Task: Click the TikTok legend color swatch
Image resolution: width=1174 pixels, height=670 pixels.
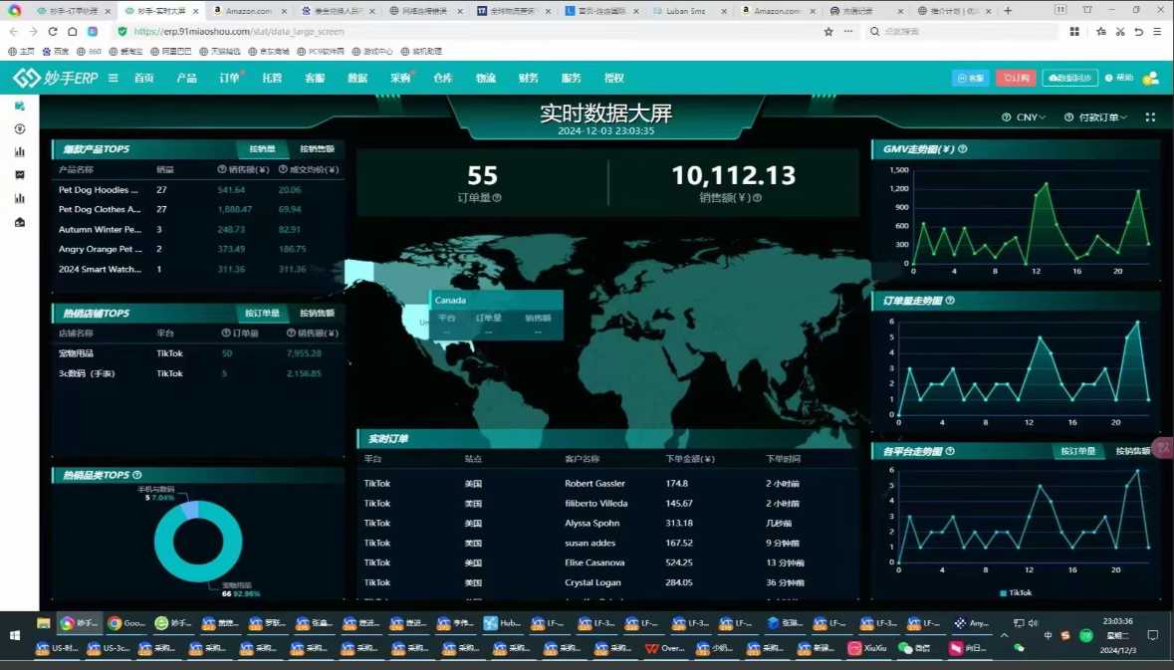Action: click(1004, 593)
